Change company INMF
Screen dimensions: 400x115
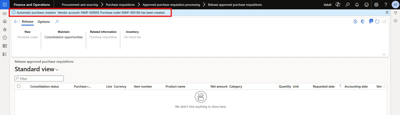pyautogui.click(x=328, y=5)
